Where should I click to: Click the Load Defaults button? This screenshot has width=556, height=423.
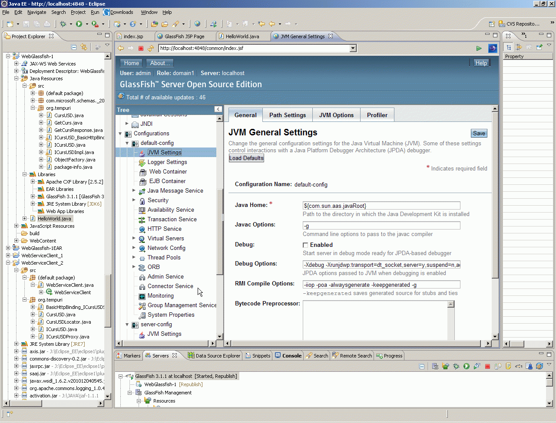[246, 158]
